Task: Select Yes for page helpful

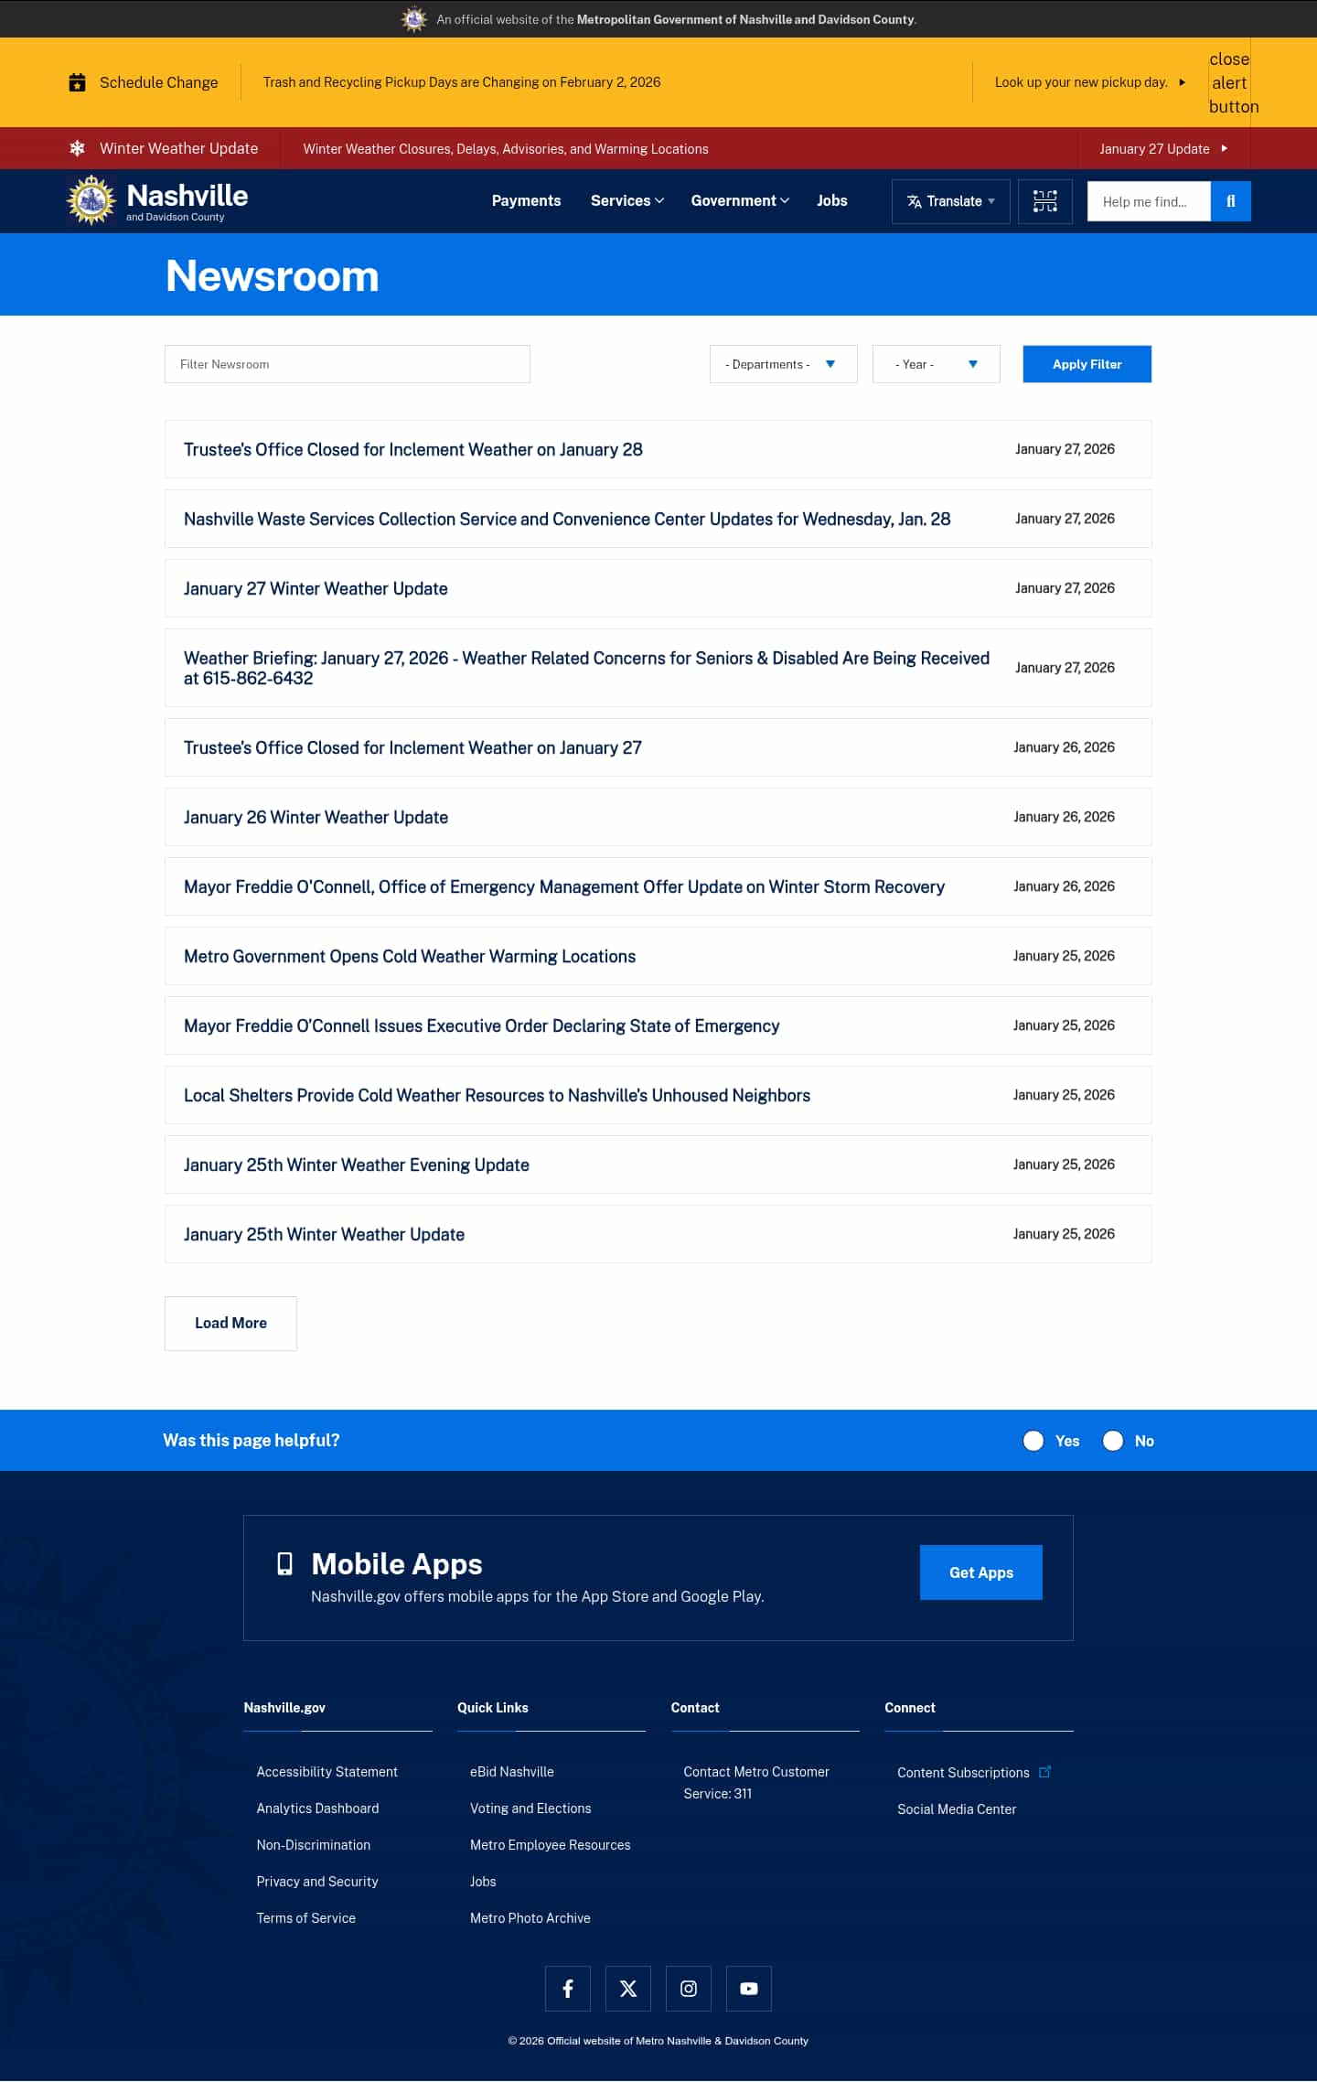Action: pos(1033,1441)
